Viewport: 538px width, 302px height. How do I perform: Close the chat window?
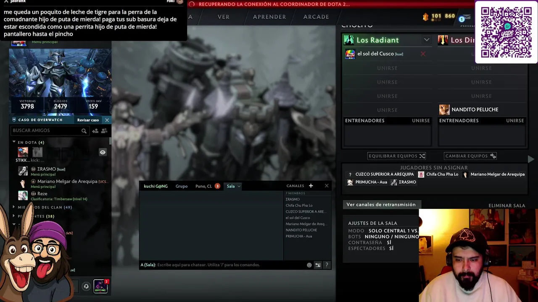point(327,186)
